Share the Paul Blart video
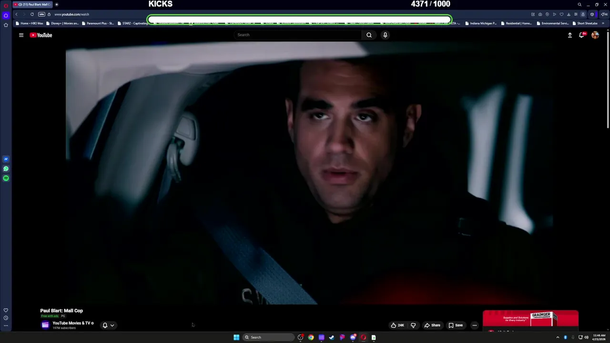The image size is (610, 343). point(432,325)
